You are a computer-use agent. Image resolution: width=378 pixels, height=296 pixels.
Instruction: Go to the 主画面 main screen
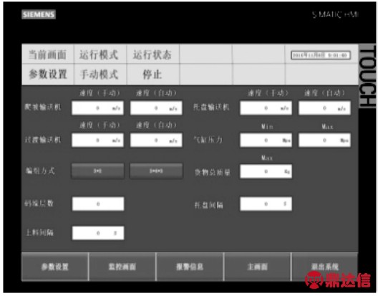tap(258, 267)
